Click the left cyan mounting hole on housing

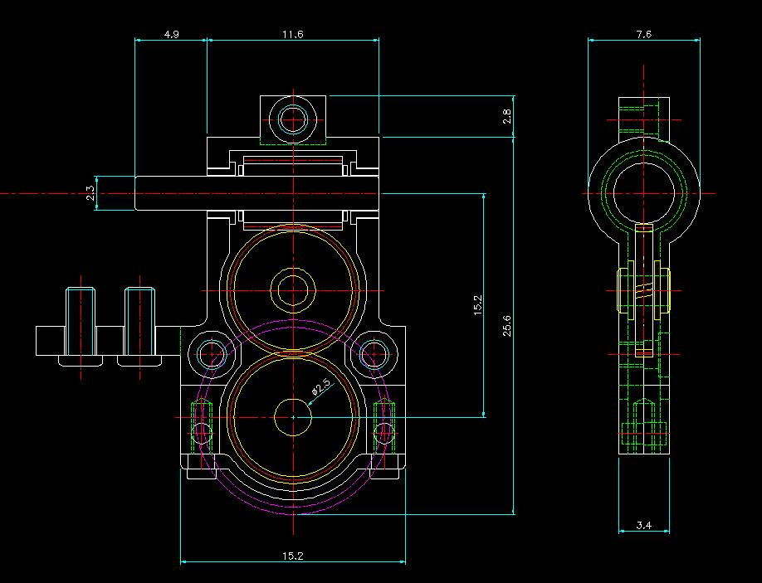[212, 353]
